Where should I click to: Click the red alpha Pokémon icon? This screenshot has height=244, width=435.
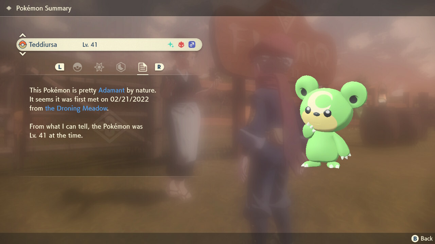pyautogui.click(x=181, y=44)
